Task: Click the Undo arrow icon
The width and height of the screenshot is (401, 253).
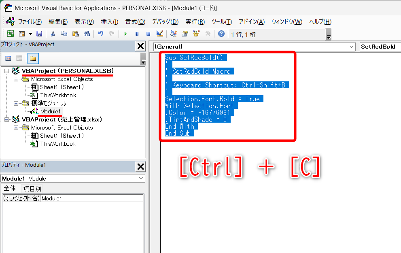Action: tap(100, 34)
